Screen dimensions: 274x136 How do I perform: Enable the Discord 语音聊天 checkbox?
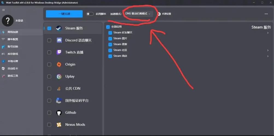pyautogui.click(x=49, y=40)
